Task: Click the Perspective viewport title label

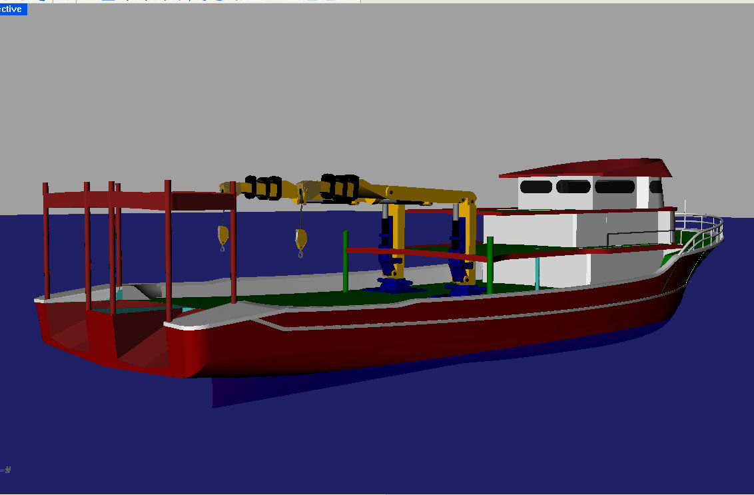Action: tap(13, 9)
